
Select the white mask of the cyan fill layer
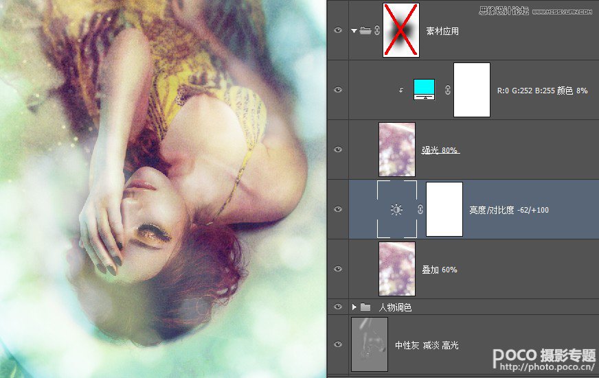tap(472, 90)
